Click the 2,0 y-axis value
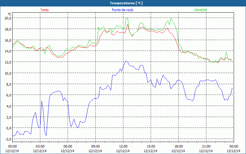This screenshot has width=246, height=154. [x=9, y=117]
